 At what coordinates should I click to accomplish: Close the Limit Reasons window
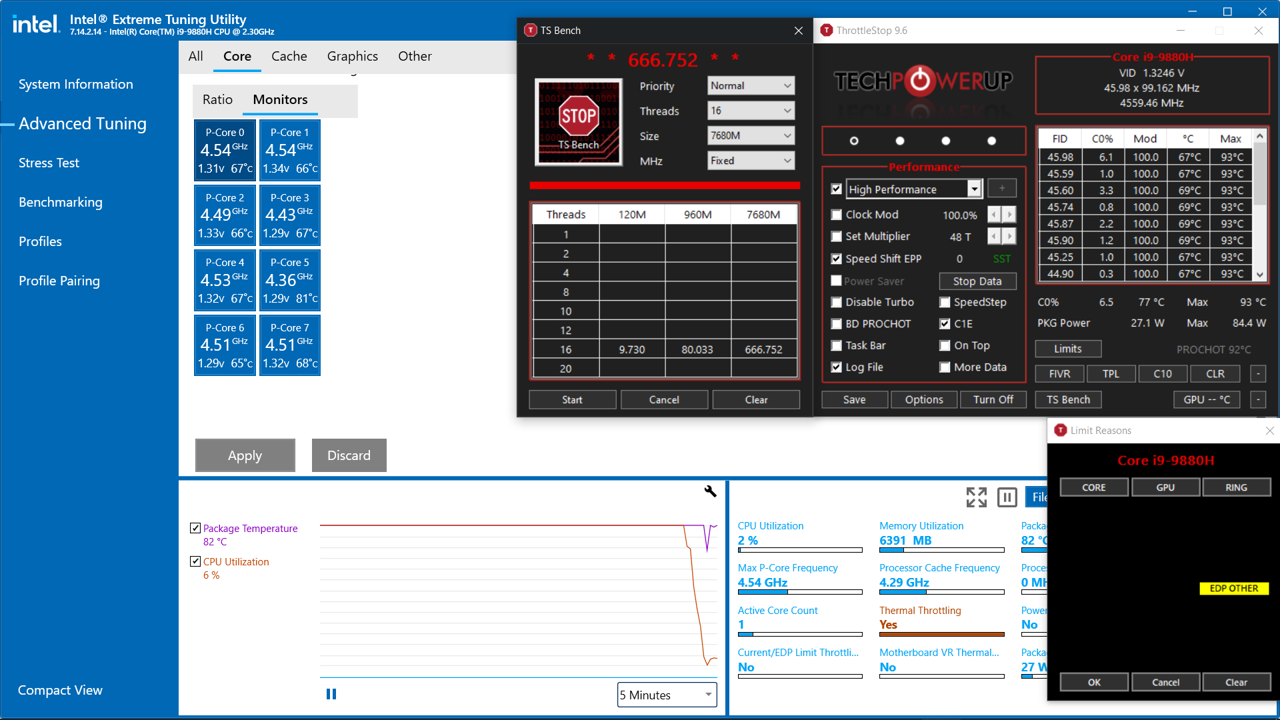(1269, 431)
